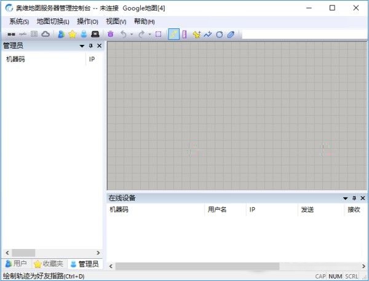
Task: Click the 管理员 panel horizontal scrollbar thumb
Action: point(23,253)
